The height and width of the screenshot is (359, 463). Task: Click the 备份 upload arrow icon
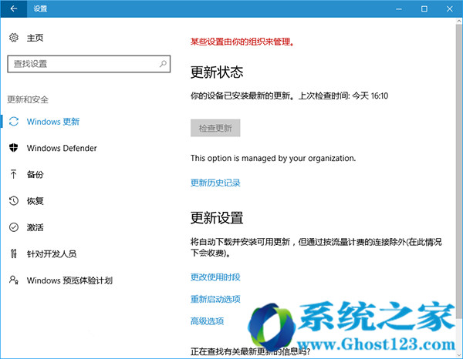point(14,174)
